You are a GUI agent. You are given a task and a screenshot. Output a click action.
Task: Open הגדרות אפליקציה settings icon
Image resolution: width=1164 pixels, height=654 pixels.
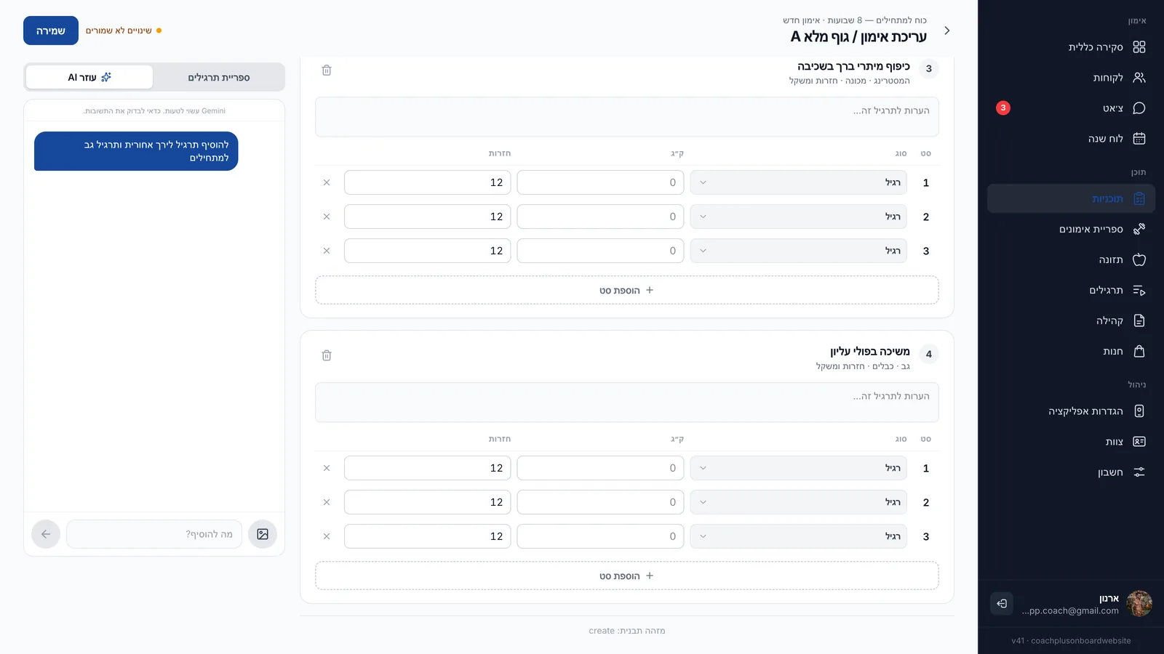tap(1139, 411)
